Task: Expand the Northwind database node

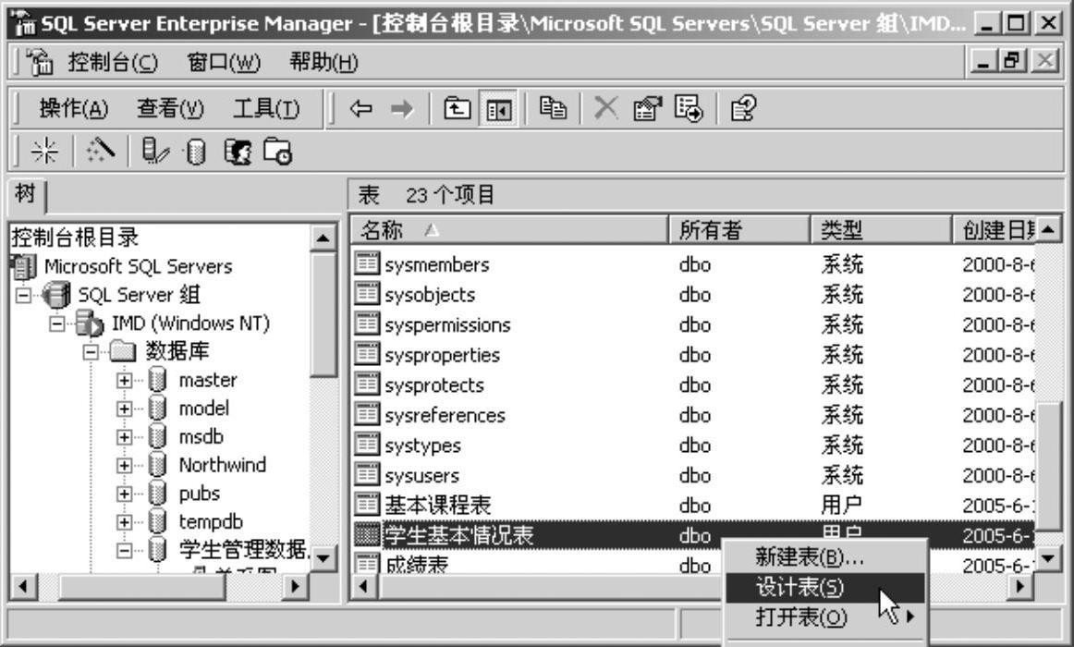Action: (124, 466)
